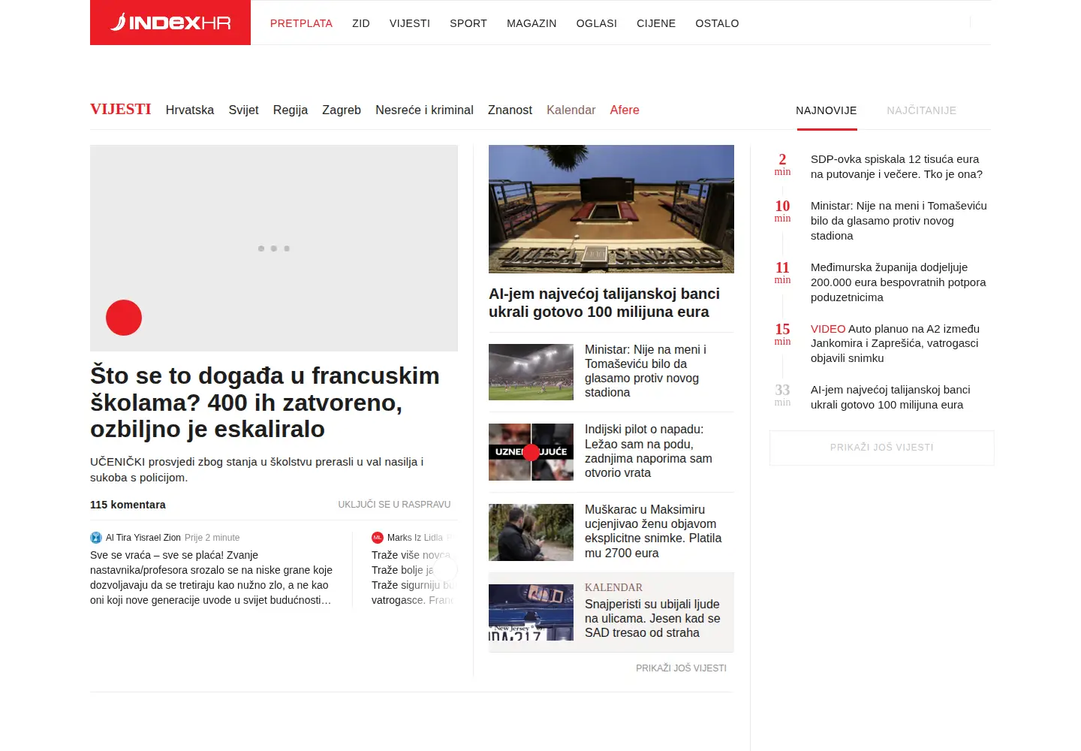The height and width of the screenshot is (751, 1081).
Task: Open stadium thumbnail image
Action: pyautogui.click(x=531, y=372)
